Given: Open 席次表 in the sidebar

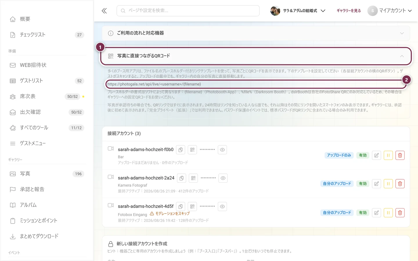Looking at the screenshot, I should [47, 97].
